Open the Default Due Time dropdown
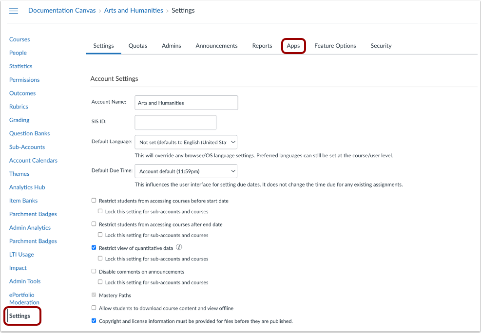Viewport: 481px width, 333px height. (186, 171)
